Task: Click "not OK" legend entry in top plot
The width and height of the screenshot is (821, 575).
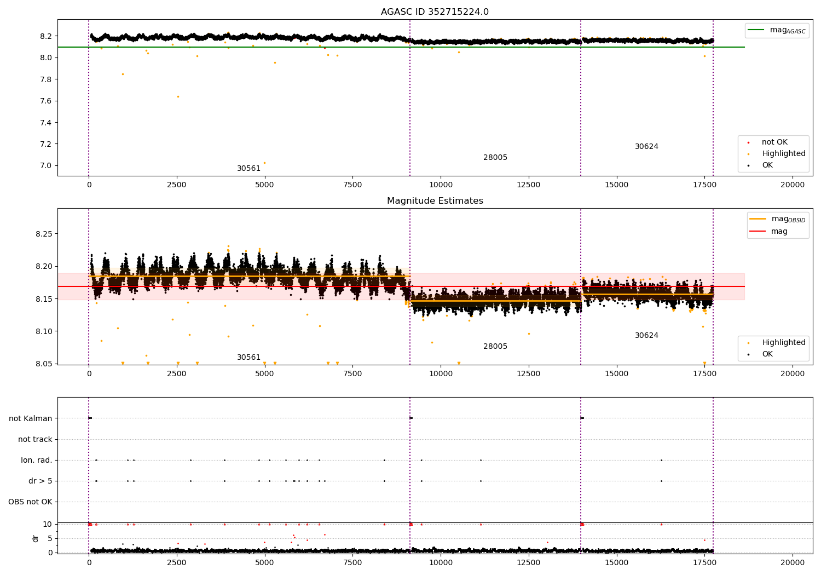Action: tap(774, 142)
